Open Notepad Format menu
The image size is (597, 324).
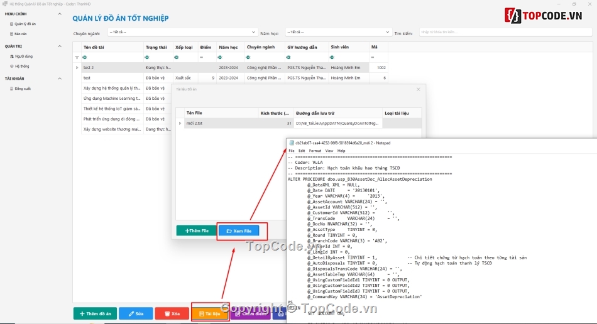tap(315, 151)
